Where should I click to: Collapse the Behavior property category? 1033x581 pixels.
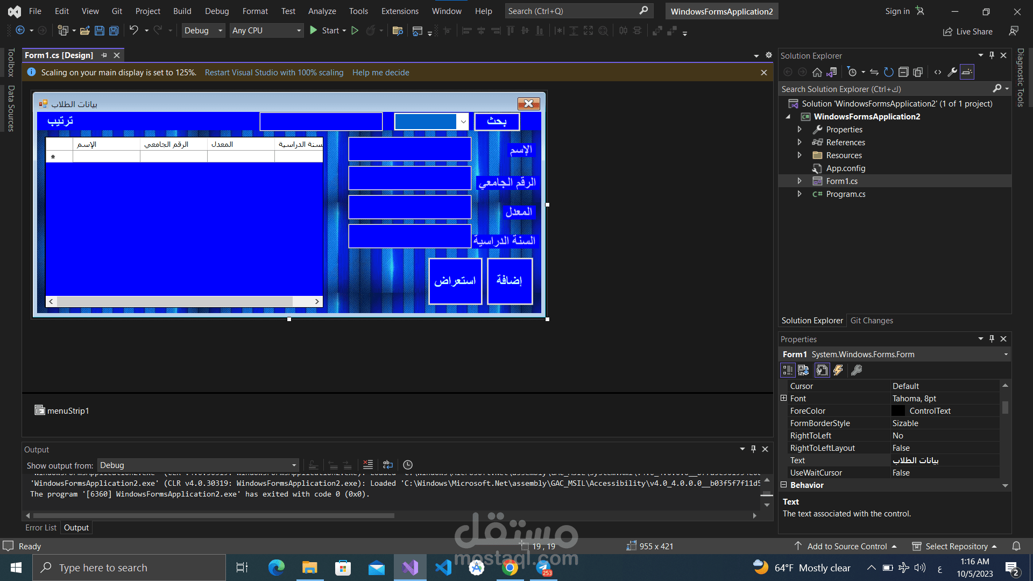click(784, 485)
